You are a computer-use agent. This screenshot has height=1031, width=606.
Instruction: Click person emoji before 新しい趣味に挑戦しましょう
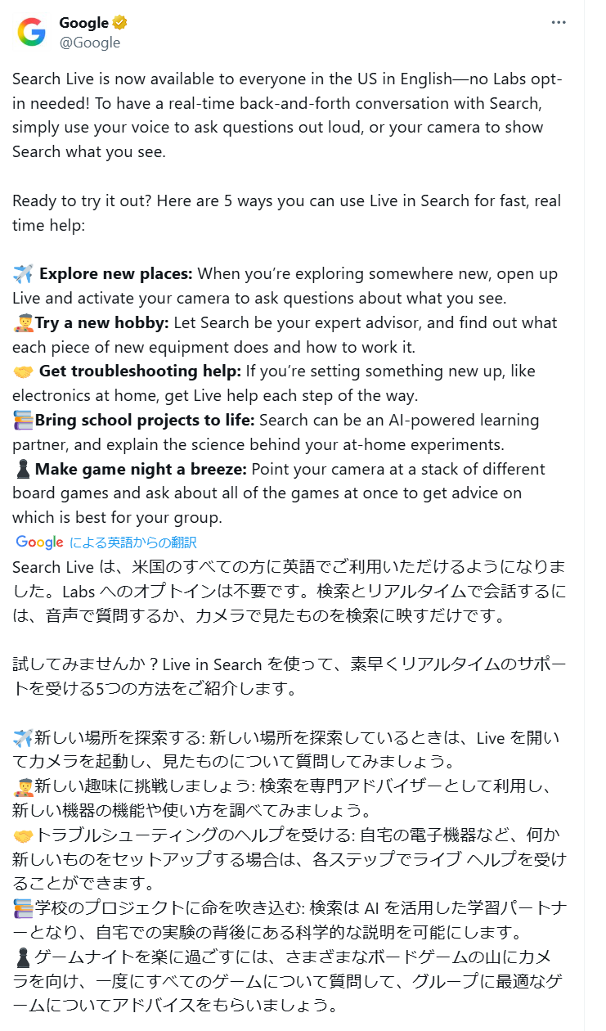[23, 787]
